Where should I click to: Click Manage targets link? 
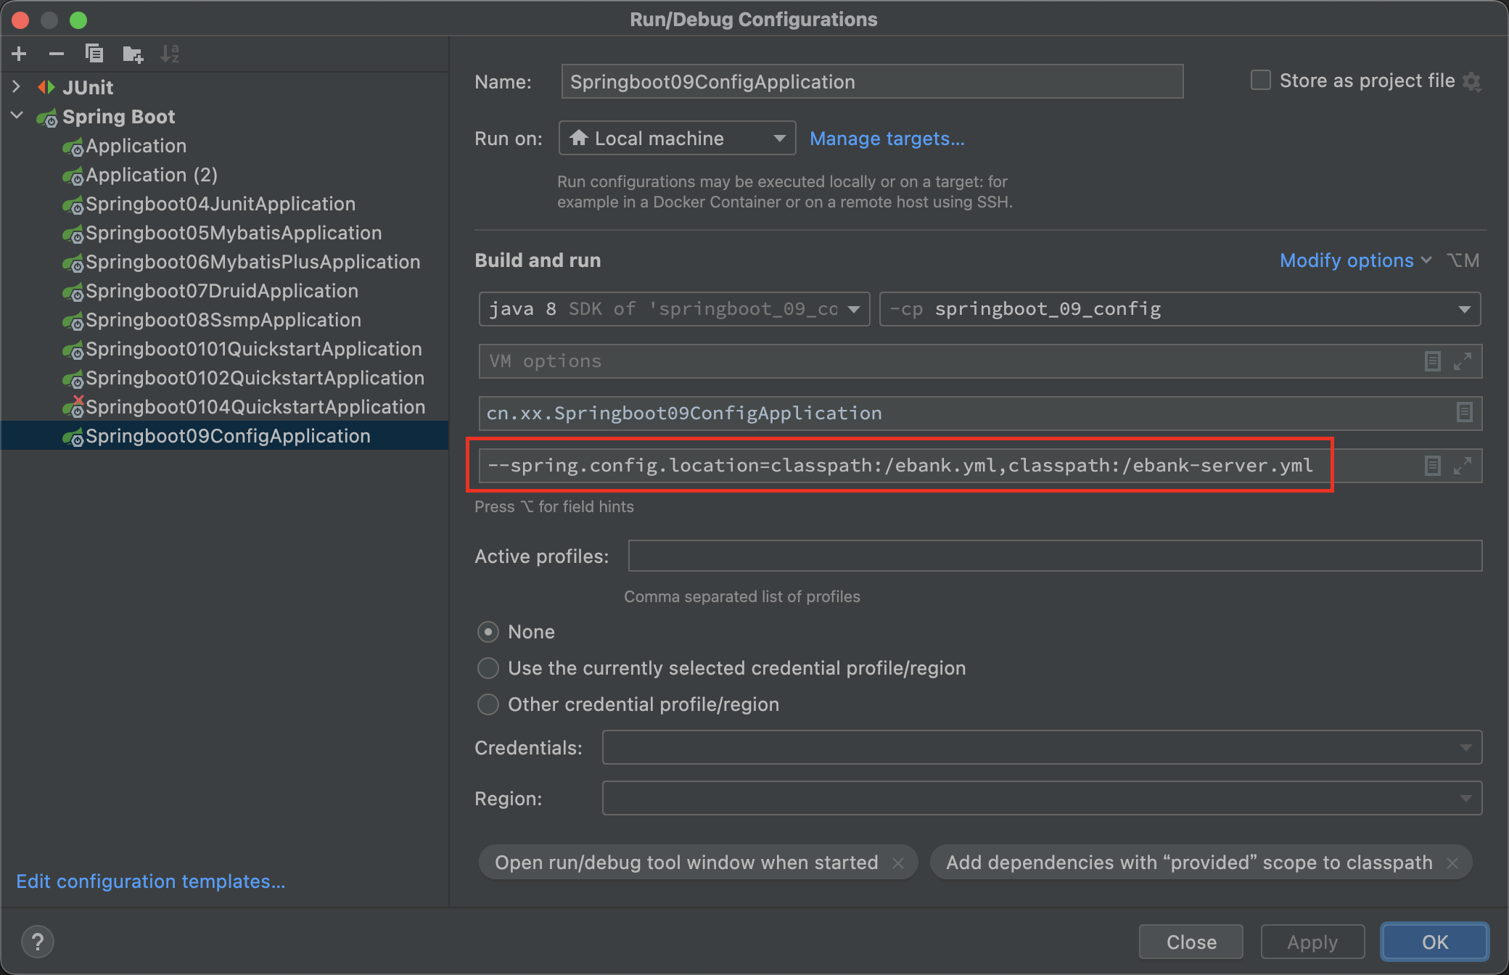tap(887, 139)
